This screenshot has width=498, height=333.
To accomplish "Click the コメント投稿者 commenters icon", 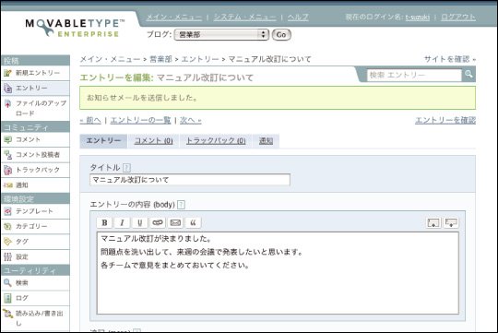I will click(7, 155).
